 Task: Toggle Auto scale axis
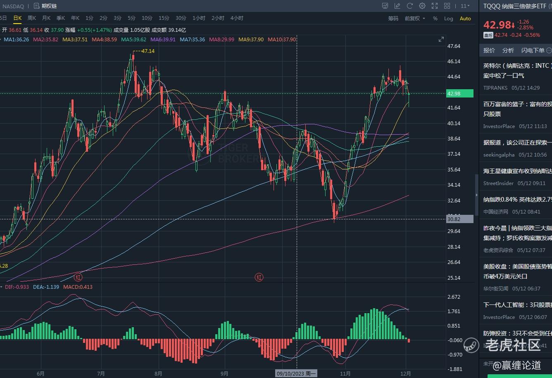pos(465,18)
